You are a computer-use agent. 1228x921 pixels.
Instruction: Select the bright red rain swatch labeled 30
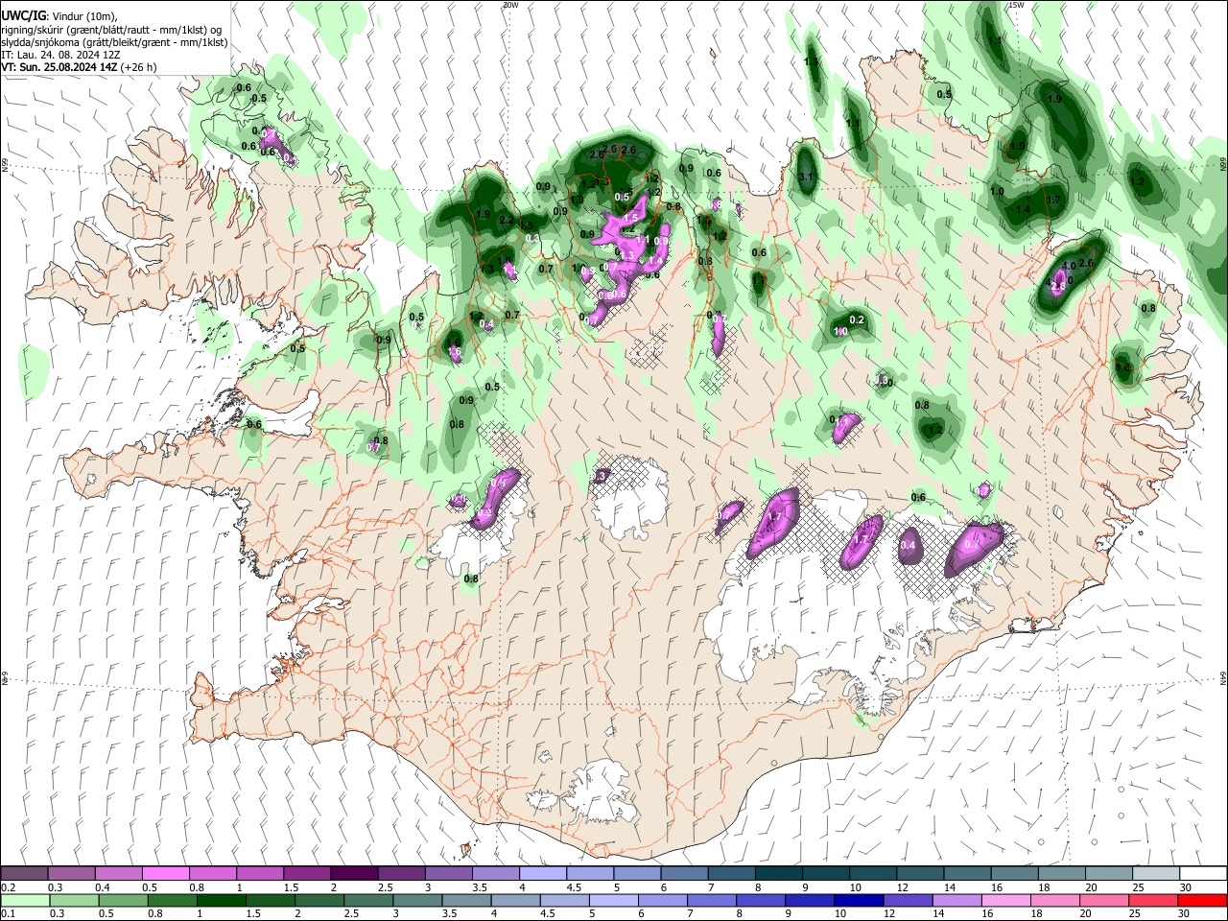(1202, 900)
